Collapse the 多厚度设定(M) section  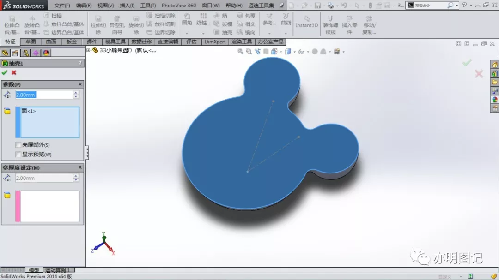point(80,167)
